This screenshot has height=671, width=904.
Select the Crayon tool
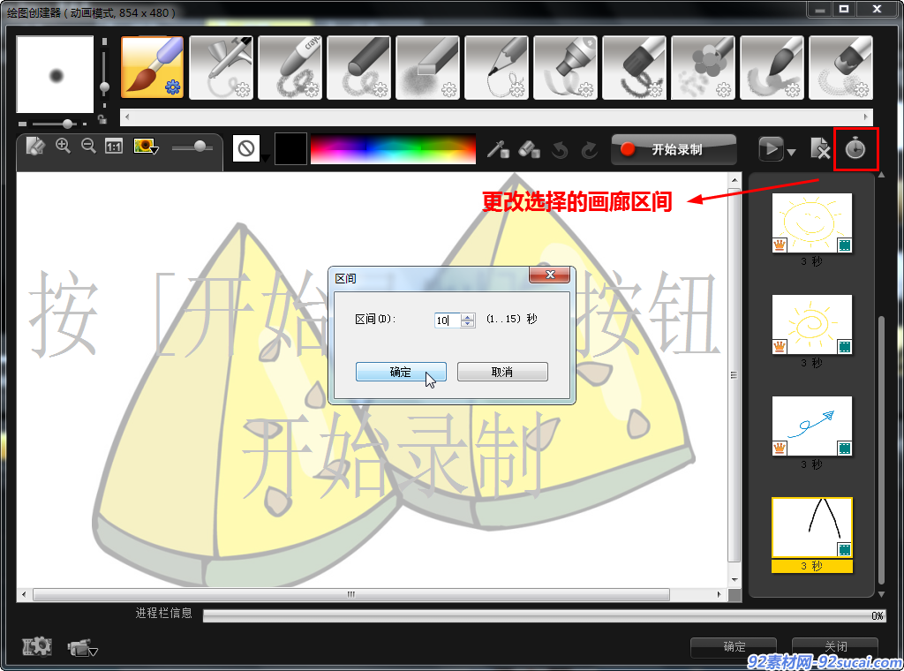[x=290, y=67]
